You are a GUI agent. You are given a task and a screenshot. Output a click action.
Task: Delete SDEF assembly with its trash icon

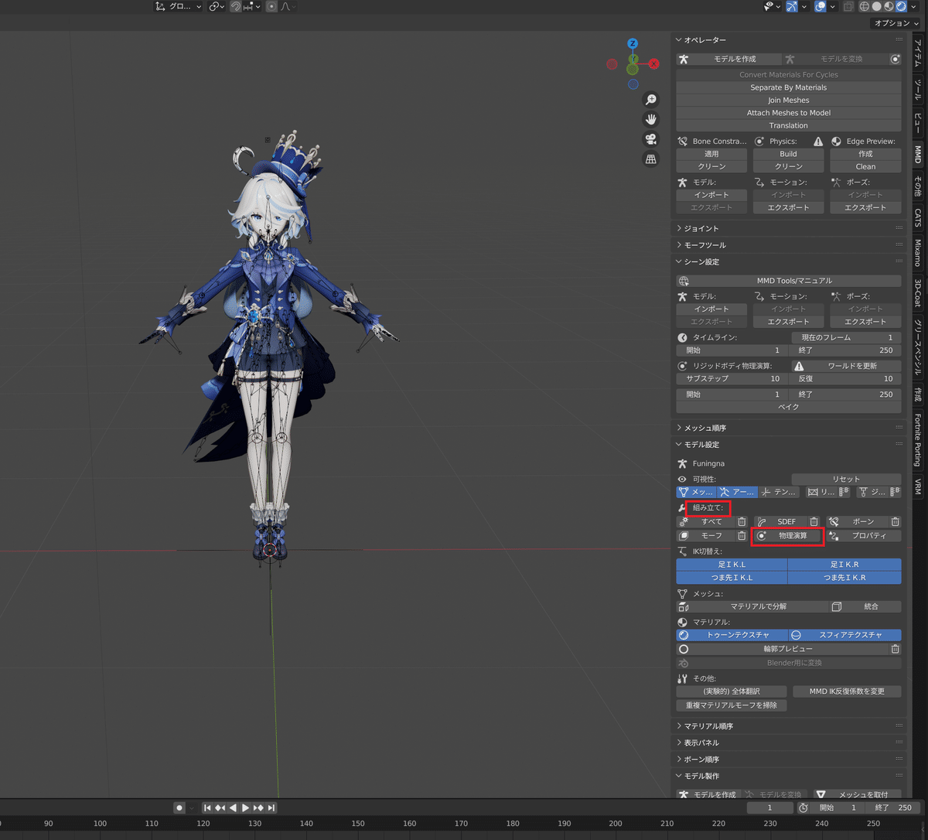814,522
